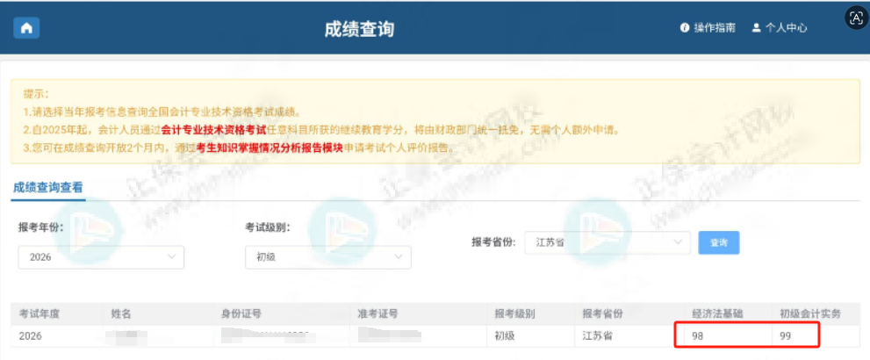Click the 考试年度 column header
This screenshot has width=870, height=360.
40,314
